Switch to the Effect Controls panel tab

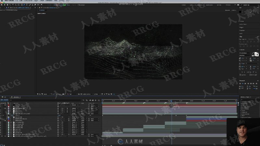point(19,7)
